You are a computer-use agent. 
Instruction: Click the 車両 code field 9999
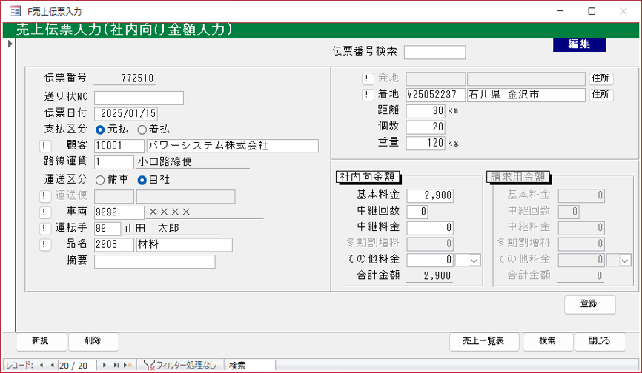click(x=119, y=212)
